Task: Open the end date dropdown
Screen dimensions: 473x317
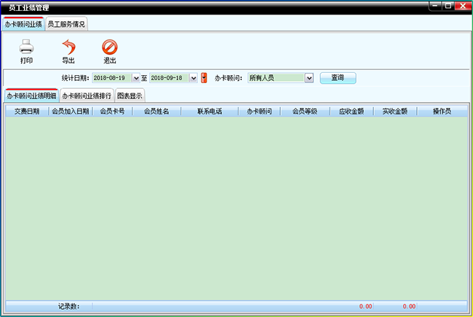Action: [x=194, y=77]
